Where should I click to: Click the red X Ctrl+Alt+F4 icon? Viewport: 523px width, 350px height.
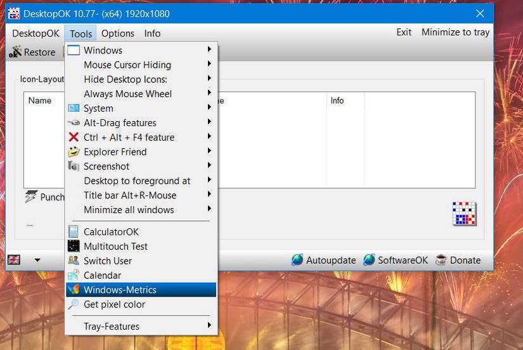74,137
